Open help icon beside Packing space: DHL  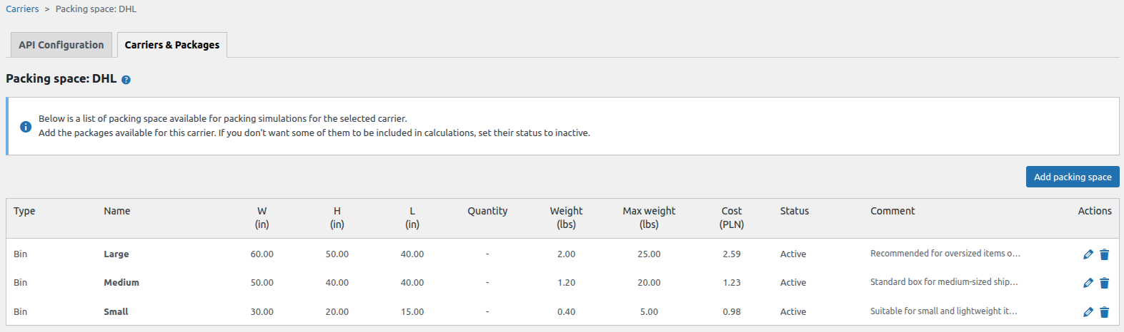pyautogui.click(x=126, y=80)
